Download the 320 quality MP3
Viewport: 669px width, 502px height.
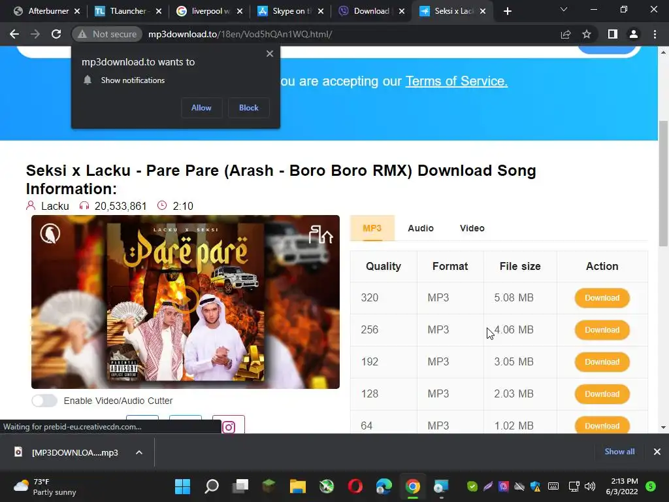602,298
